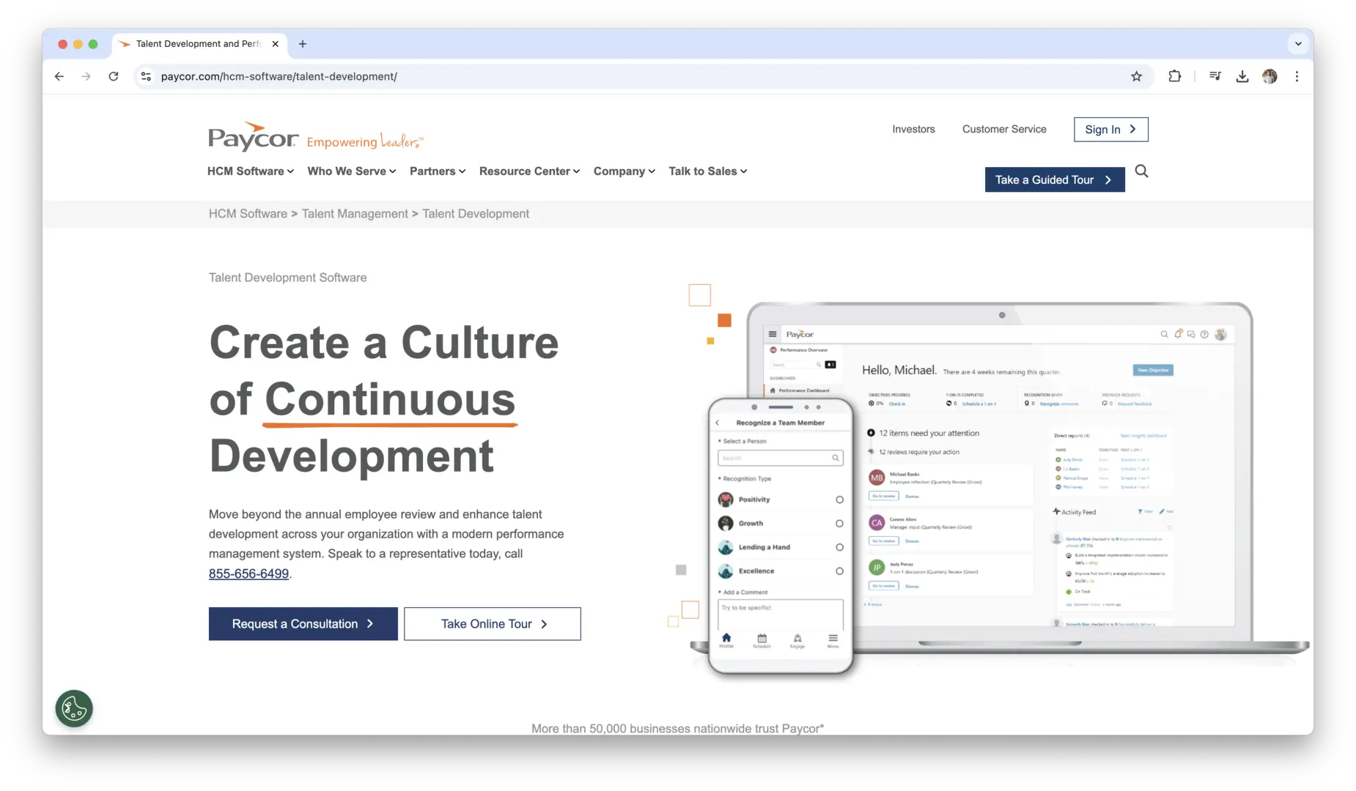
Task: Open the Chrome downloads icon
Action: click(1242, 76)
